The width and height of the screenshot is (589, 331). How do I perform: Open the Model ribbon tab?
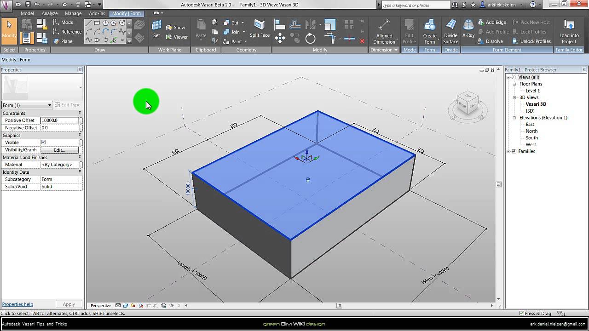click(27, 13)
